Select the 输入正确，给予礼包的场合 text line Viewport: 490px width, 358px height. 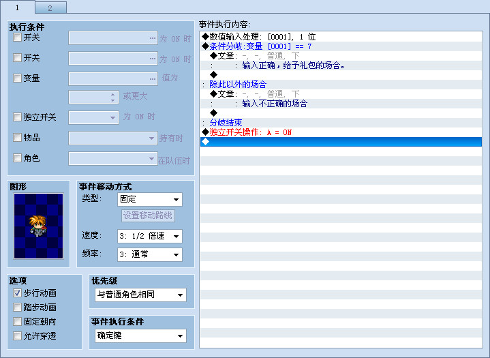pos(341,65)
